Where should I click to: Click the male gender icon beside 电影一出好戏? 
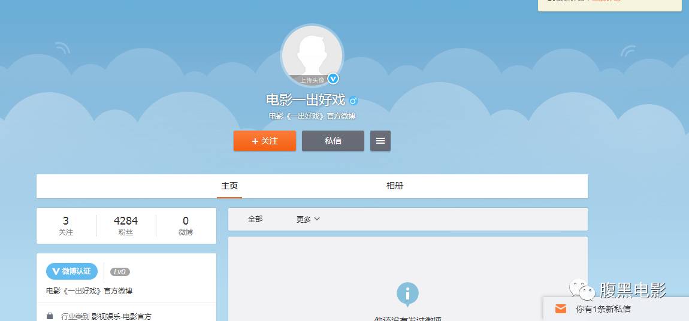[353, 101]
